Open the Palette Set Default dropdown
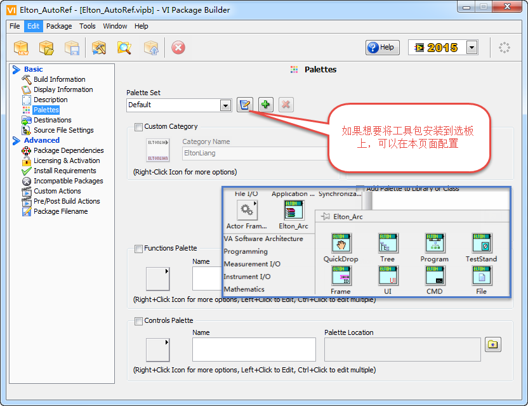Viewport: 528px width, 406px height. click(x=226, y=106)
